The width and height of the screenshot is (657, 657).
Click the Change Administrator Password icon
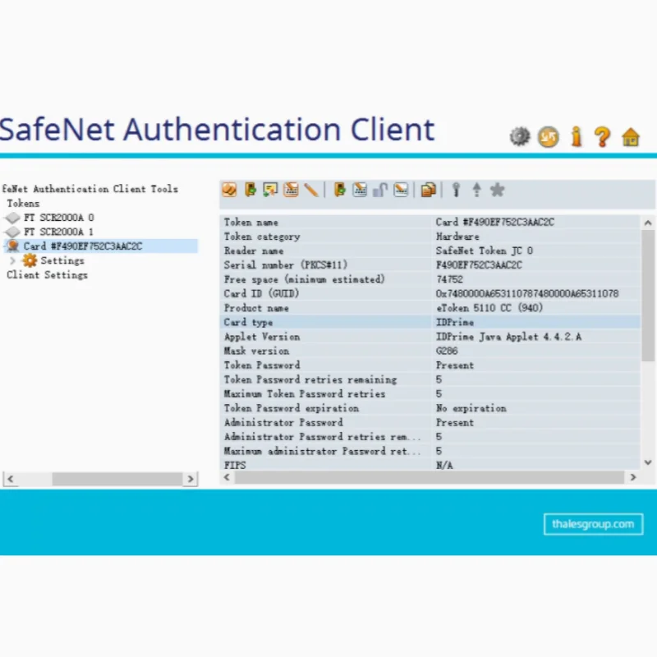(x=360, y=191)
